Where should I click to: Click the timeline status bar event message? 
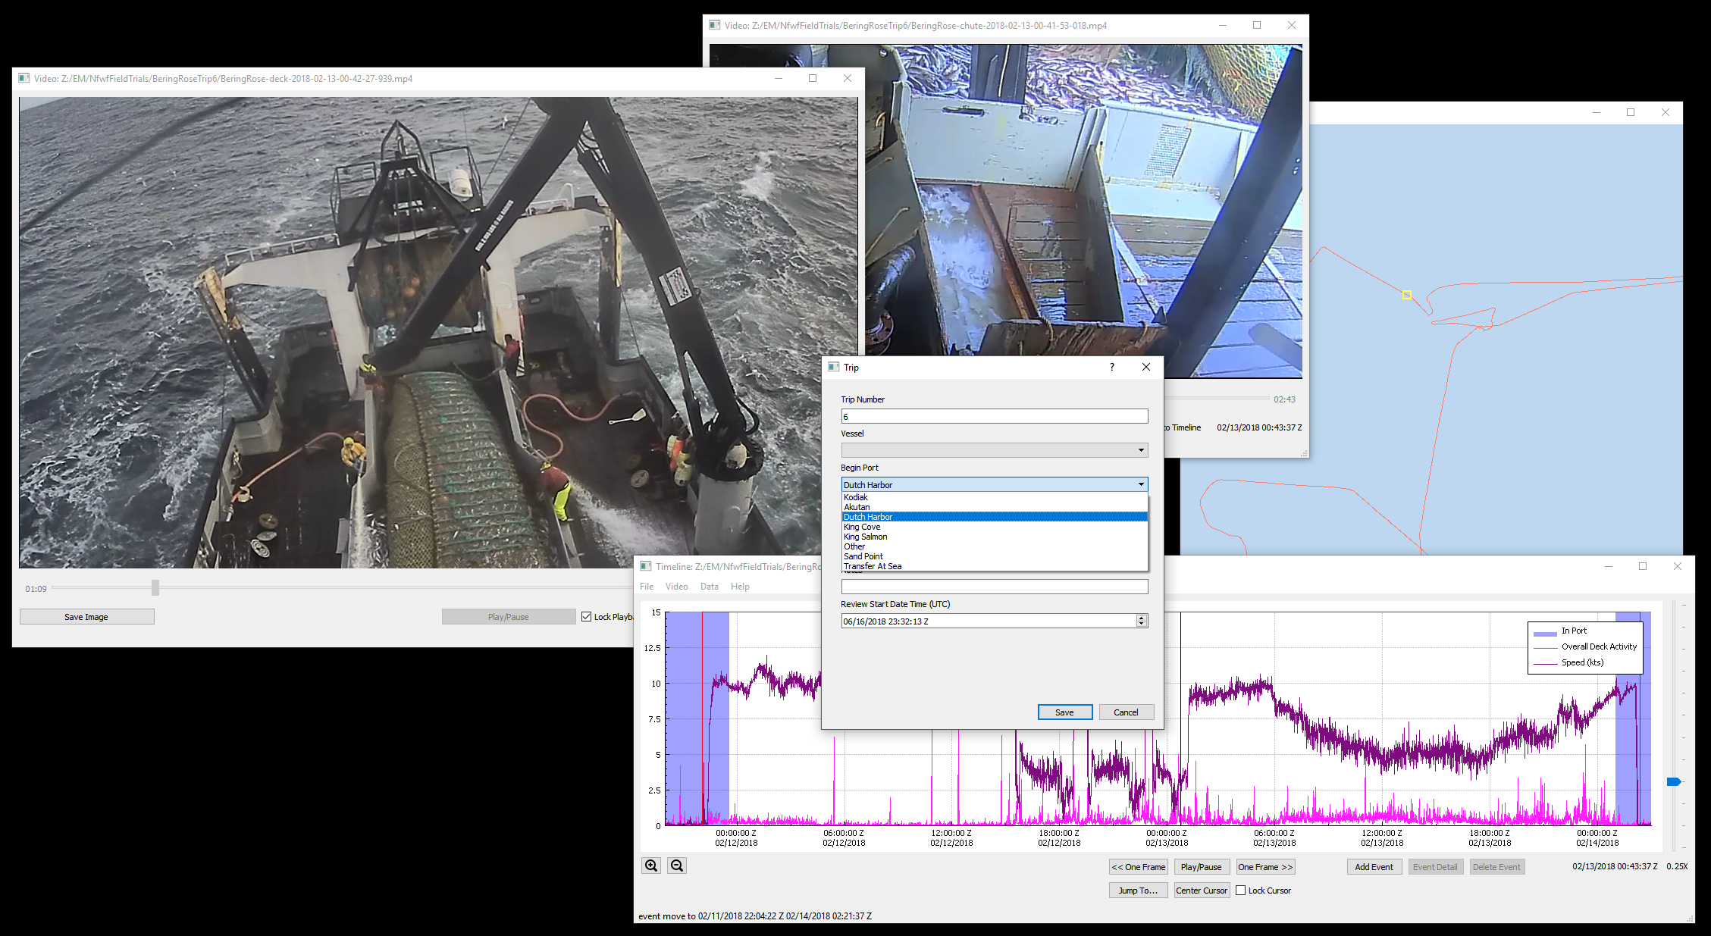tap(755, 916)
